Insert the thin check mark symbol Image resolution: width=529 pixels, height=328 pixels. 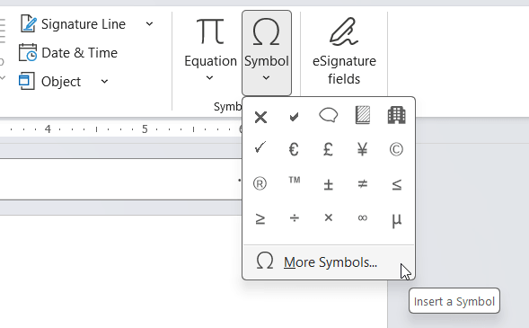pos(260,148)
